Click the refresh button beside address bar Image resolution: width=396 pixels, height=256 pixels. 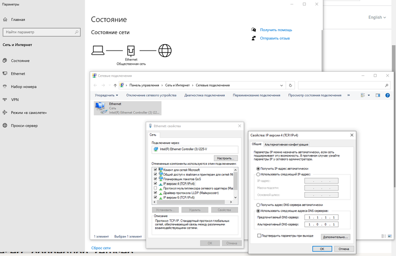[291, 85]
